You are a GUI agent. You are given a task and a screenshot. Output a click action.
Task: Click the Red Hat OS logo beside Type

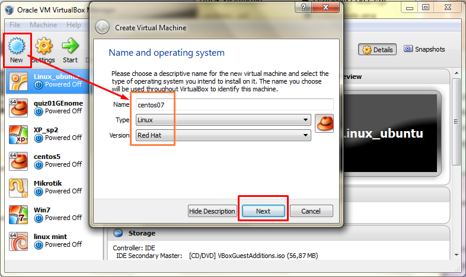(324, 123)
